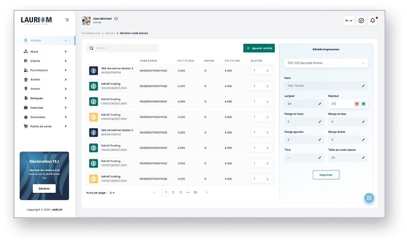
Task: Click the LAURIOM logo
Action: (x=36, y=20)
